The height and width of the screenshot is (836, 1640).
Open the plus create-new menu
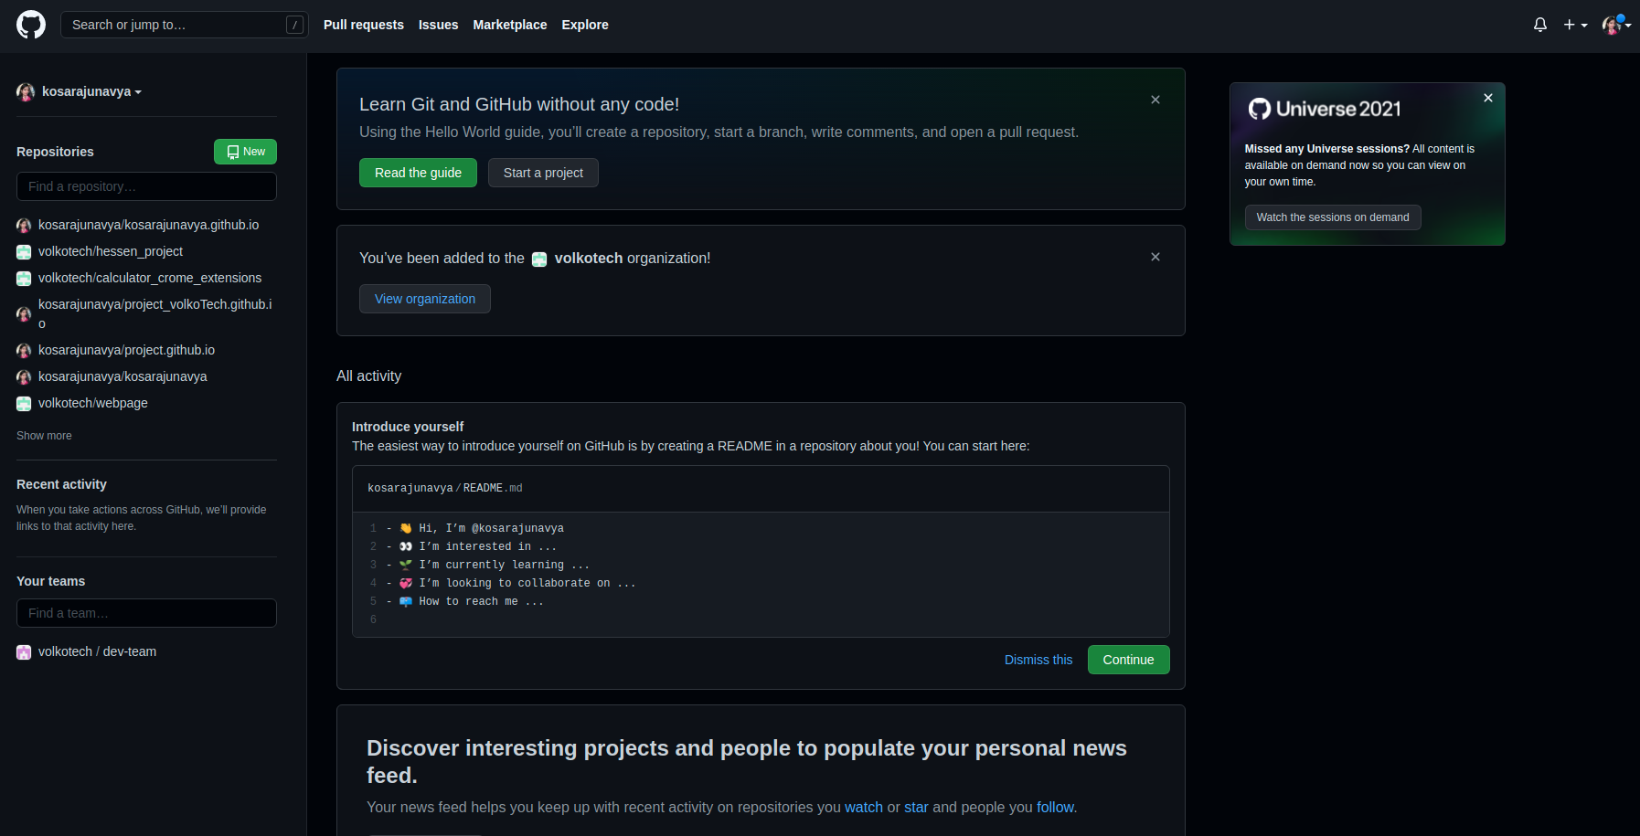coord(1575,25)
